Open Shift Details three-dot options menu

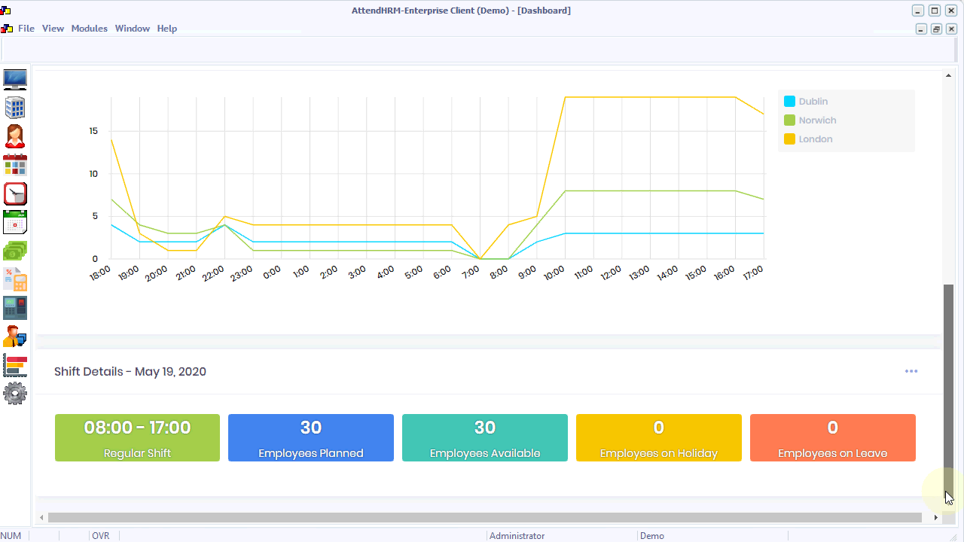[911, 371]
